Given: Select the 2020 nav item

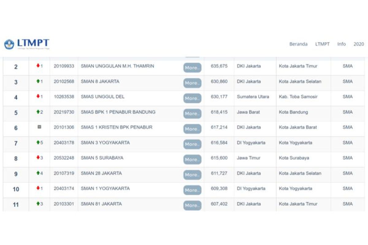Looking at the screenshot, I should (x=359, y=44).
